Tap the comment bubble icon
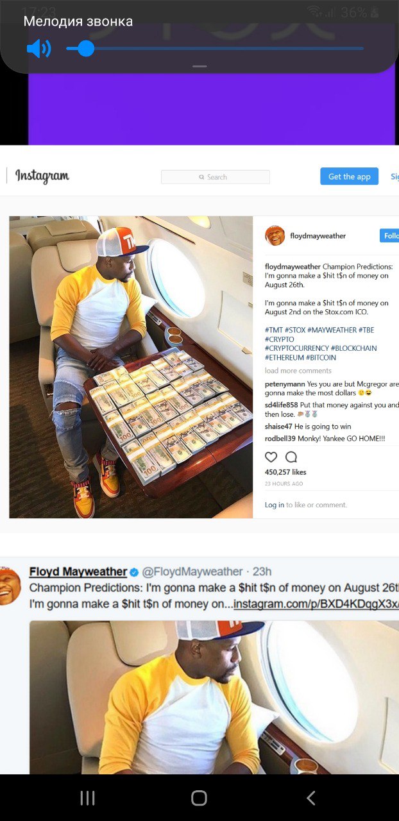 pyautogui.click(x=291, y=457)
